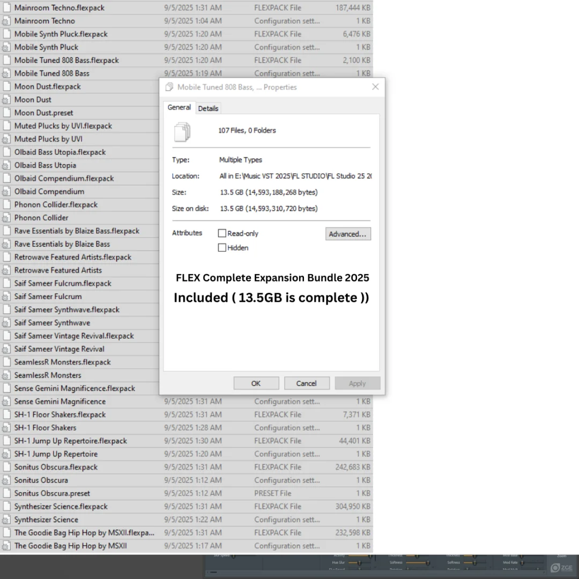Enable the Read-only attribute checkbox
The width and height of the screenshot is (579, 579).
[x=222, y=234]
